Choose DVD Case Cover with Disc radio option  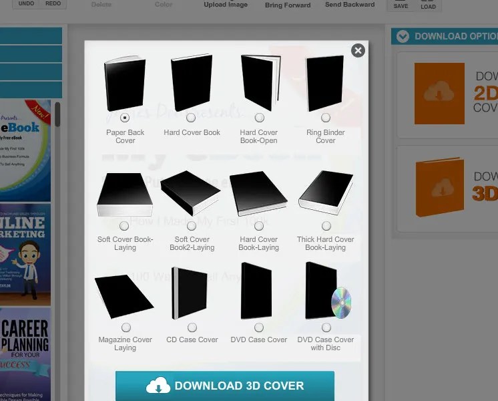[326, 327]
